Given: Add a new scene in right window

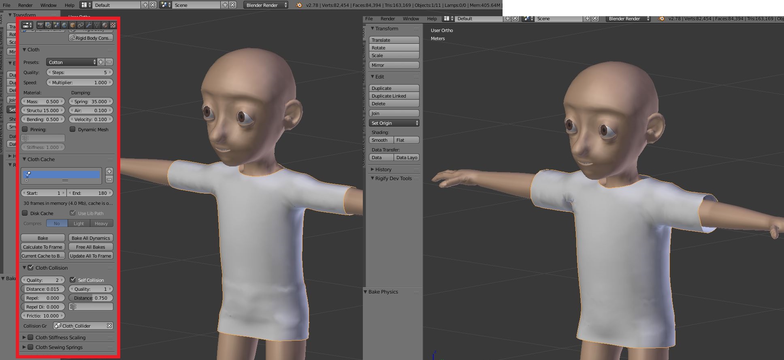Looking at the screenshot, I should tap(587, 19).
